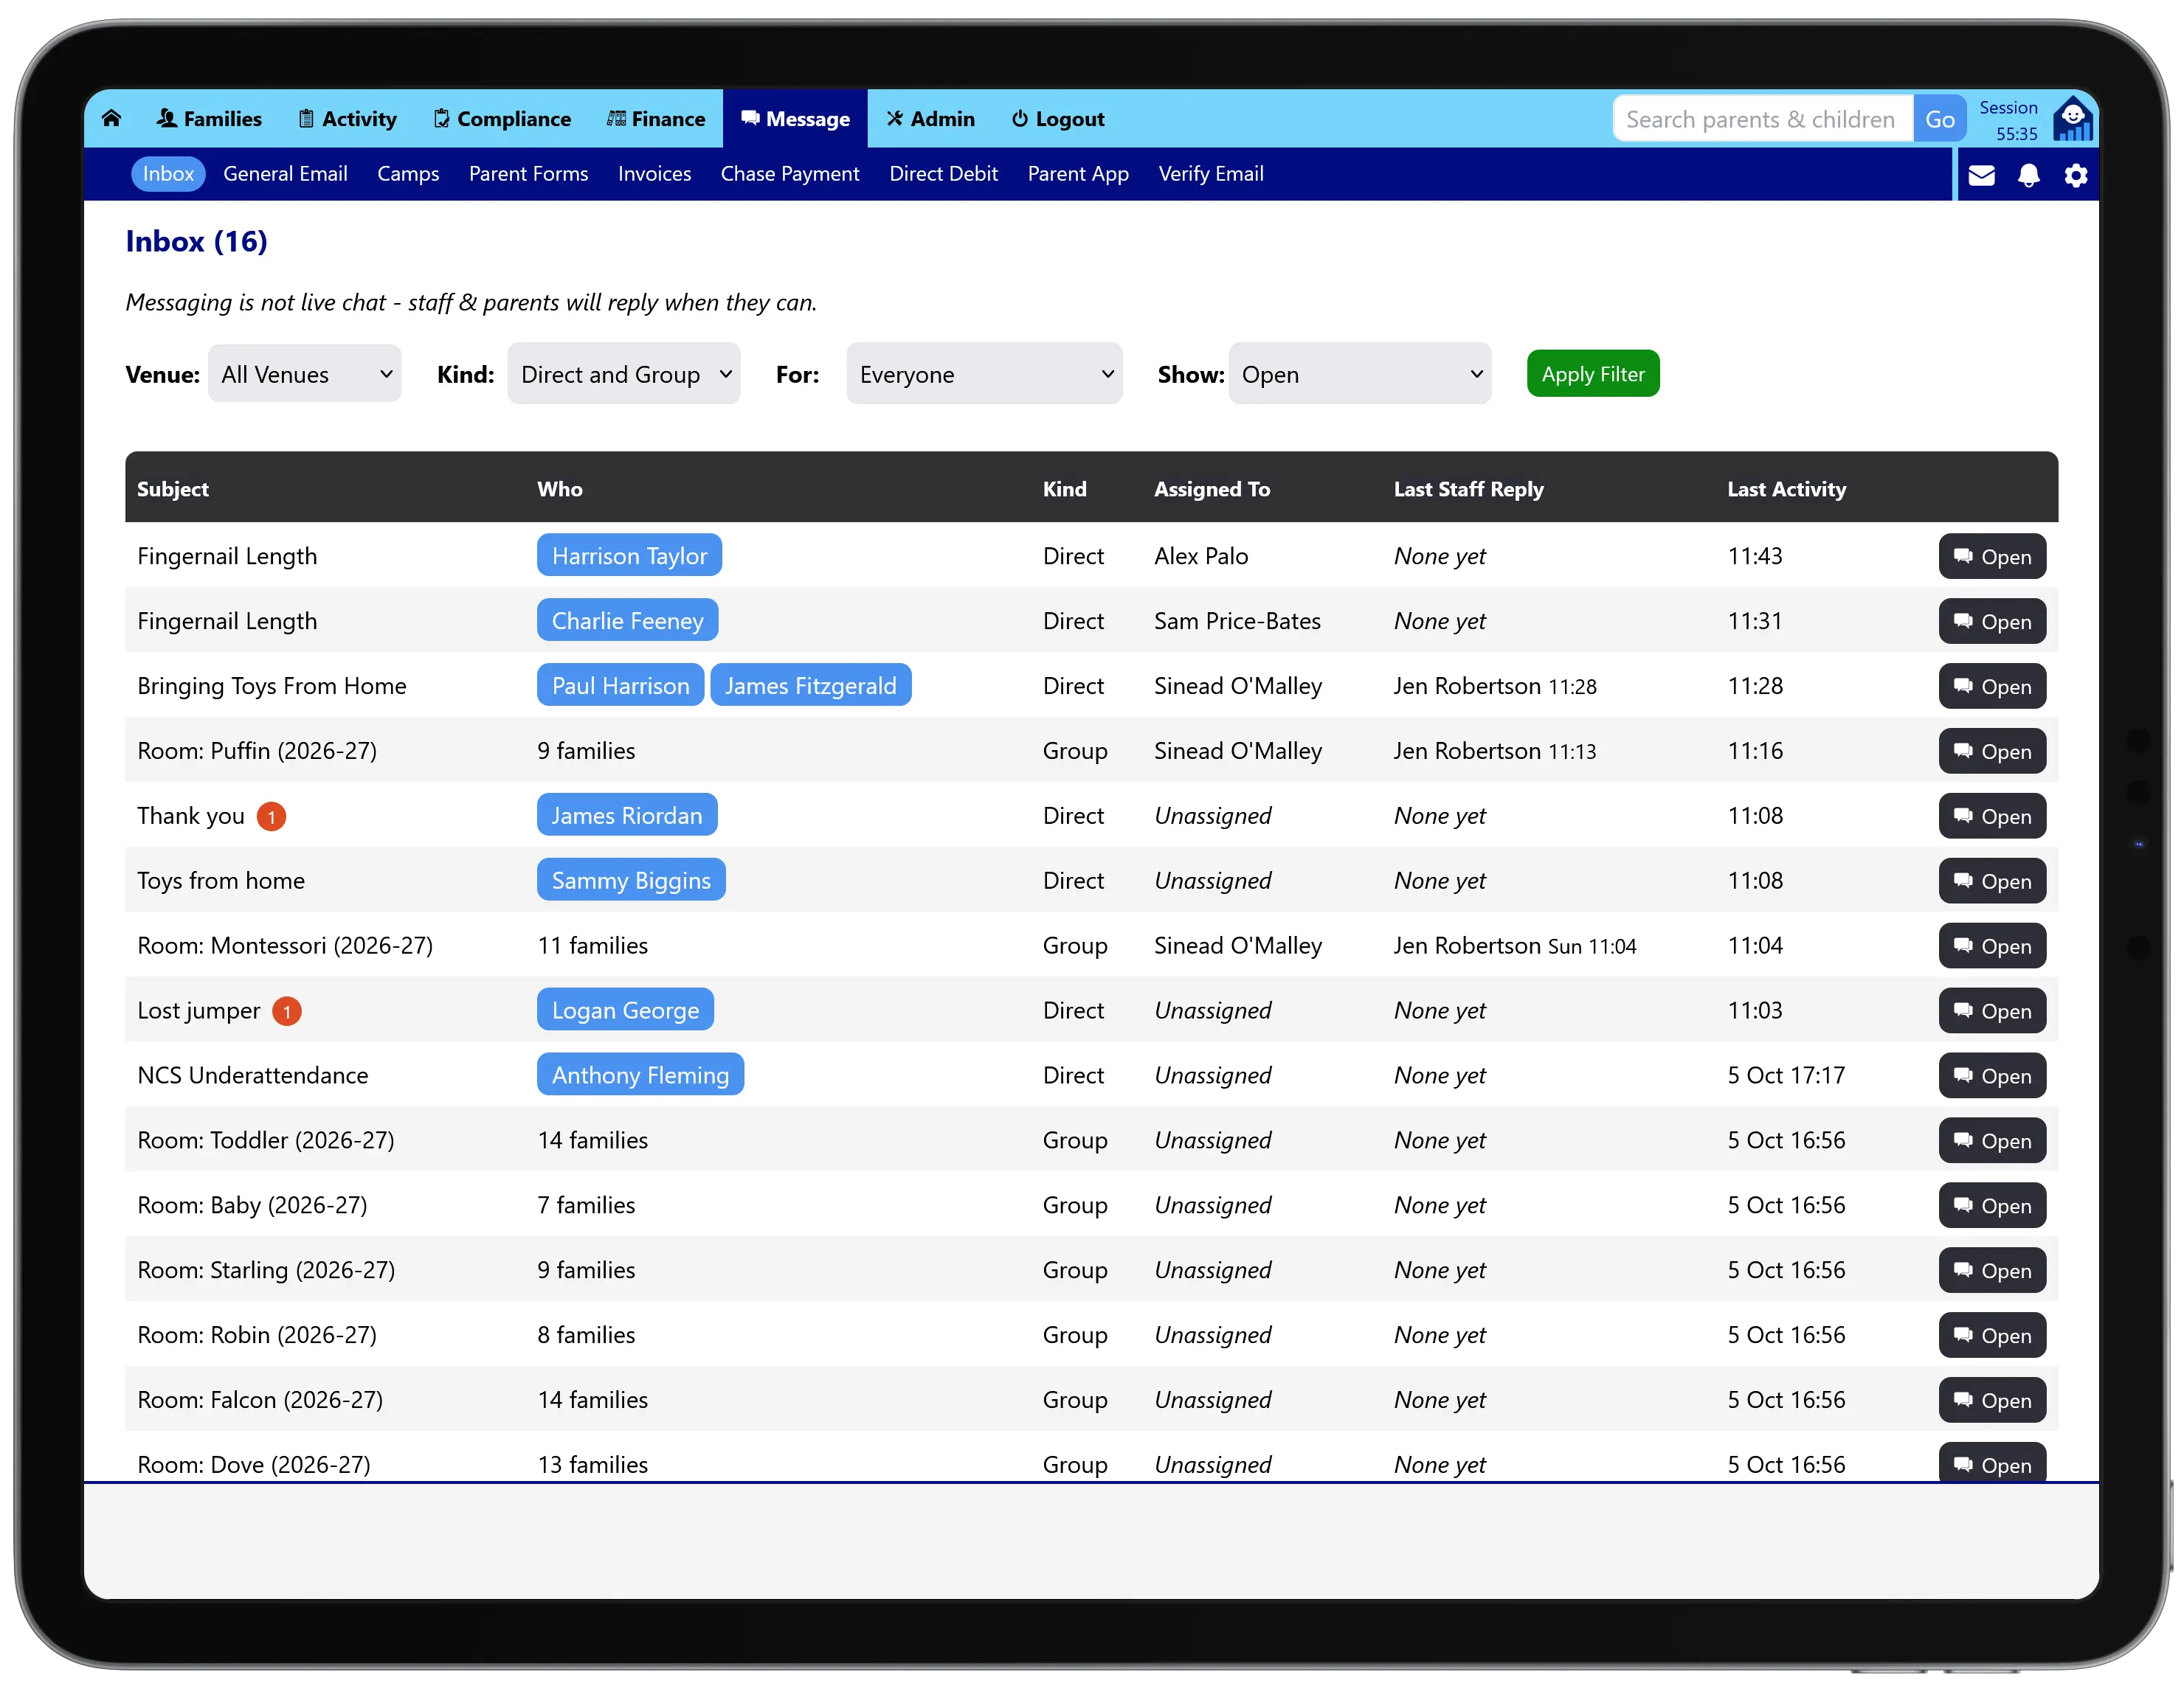Click the Last Activity column header
Viewport: 2184px width, 1689px height.
[1786, 489]
